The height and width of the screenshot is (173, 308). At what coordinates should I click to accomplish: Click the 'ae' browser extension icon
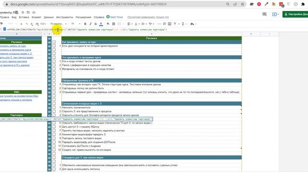pyautogui.click(x=252, y=4)
